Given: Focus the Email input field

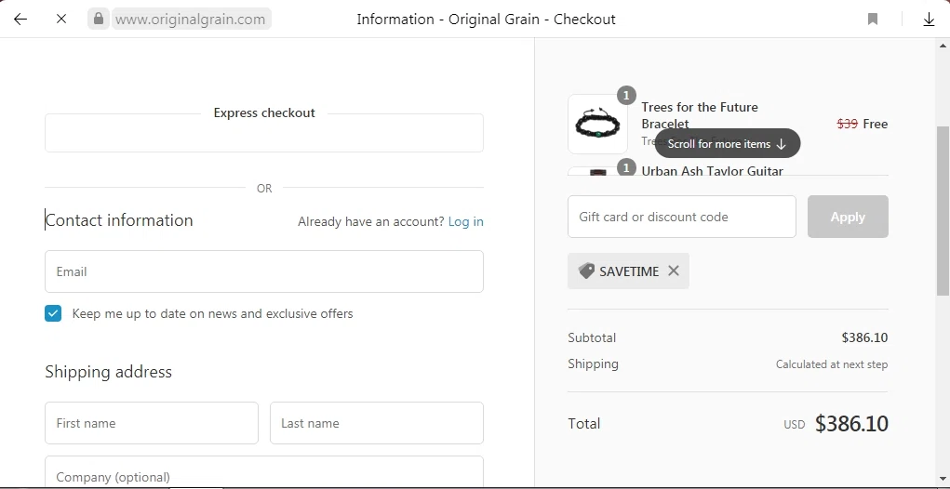Looking at the screenshot, I should [264, 271].
